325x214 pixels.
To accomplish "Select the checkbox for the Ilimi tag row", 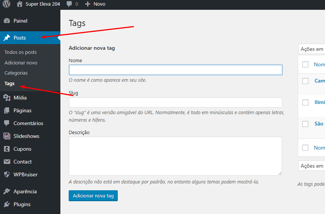I will (x=305, y=102).
